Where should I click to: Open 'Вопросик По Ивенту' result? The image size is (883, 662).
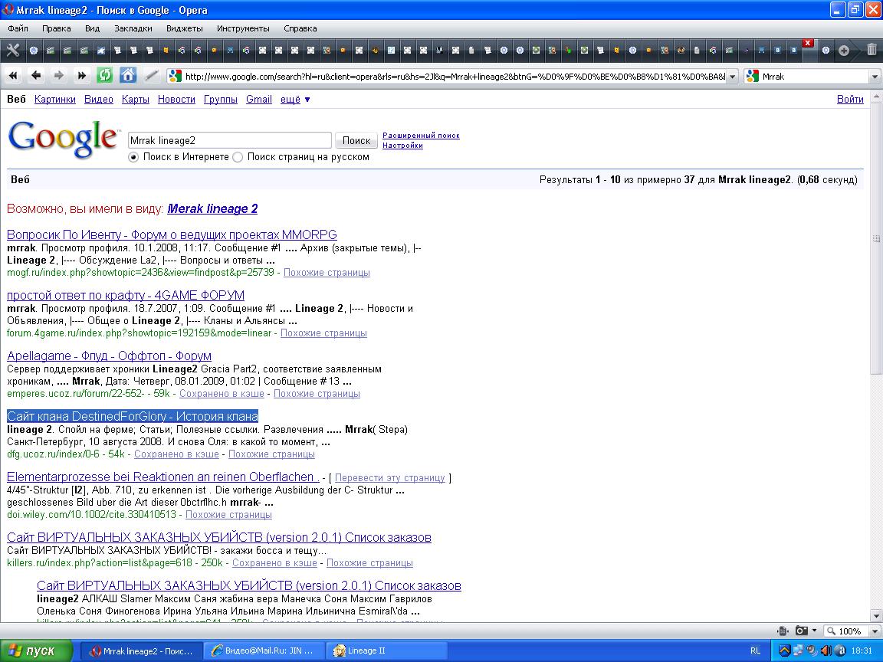[x=172, y=234]
